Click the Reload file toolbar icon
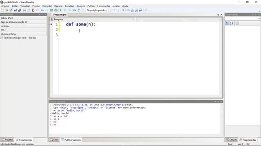Image resolution: width=261 pixels, height=146 pixels. (11, 10)
